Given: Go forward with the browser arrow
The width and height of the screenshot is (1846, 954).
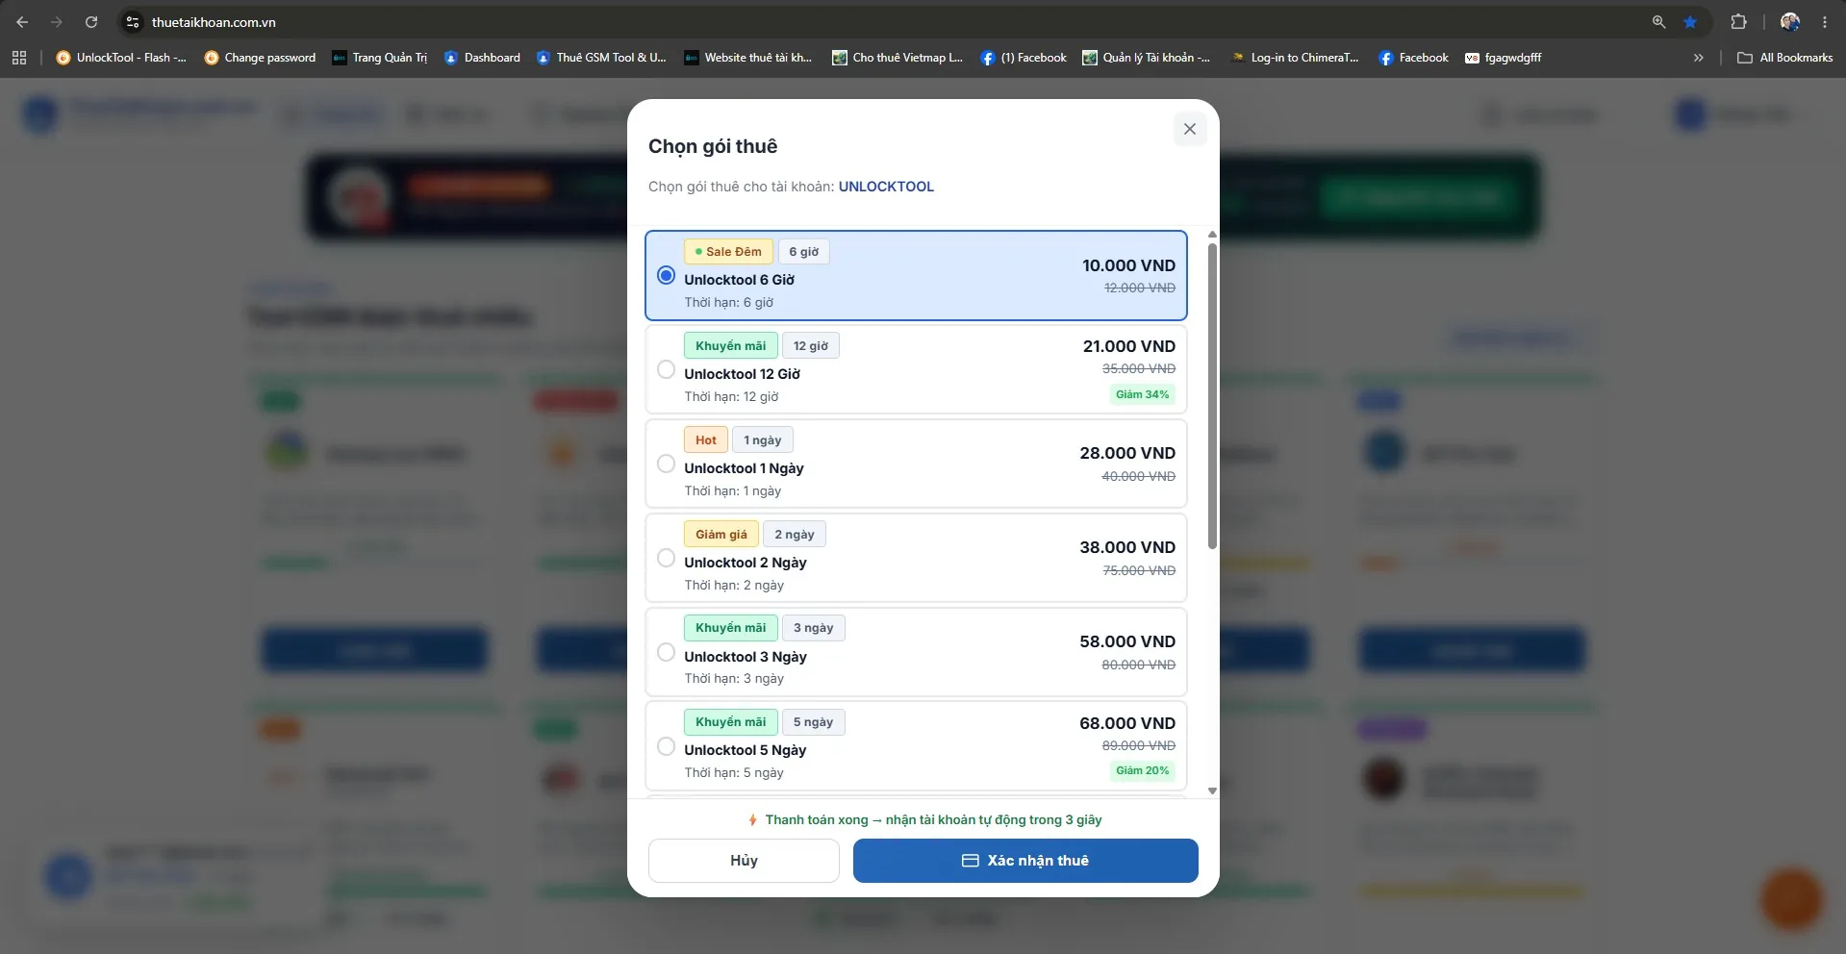Looking at the screenshot, I should 57,22.
